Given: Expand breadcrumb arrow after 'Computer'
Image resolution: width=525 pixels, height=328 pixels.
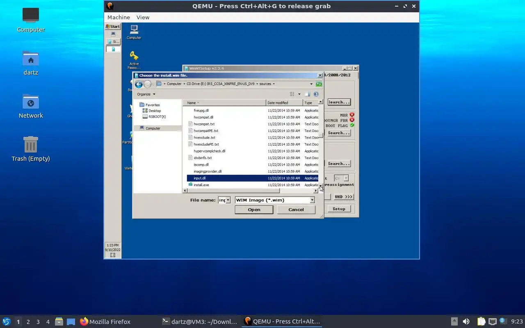Looking at the screenshot, I should (184, 84).
